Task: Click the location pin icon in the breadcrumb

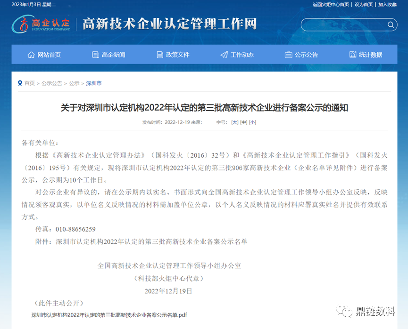Action: pos(19,83)
